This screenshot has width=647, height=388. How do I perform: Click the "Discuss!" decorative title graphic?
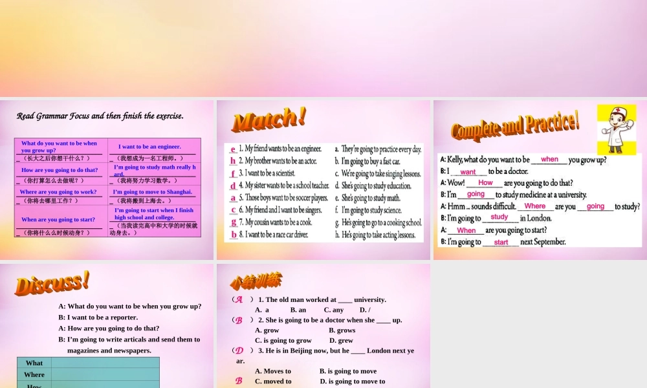click(x=51, y=283)
